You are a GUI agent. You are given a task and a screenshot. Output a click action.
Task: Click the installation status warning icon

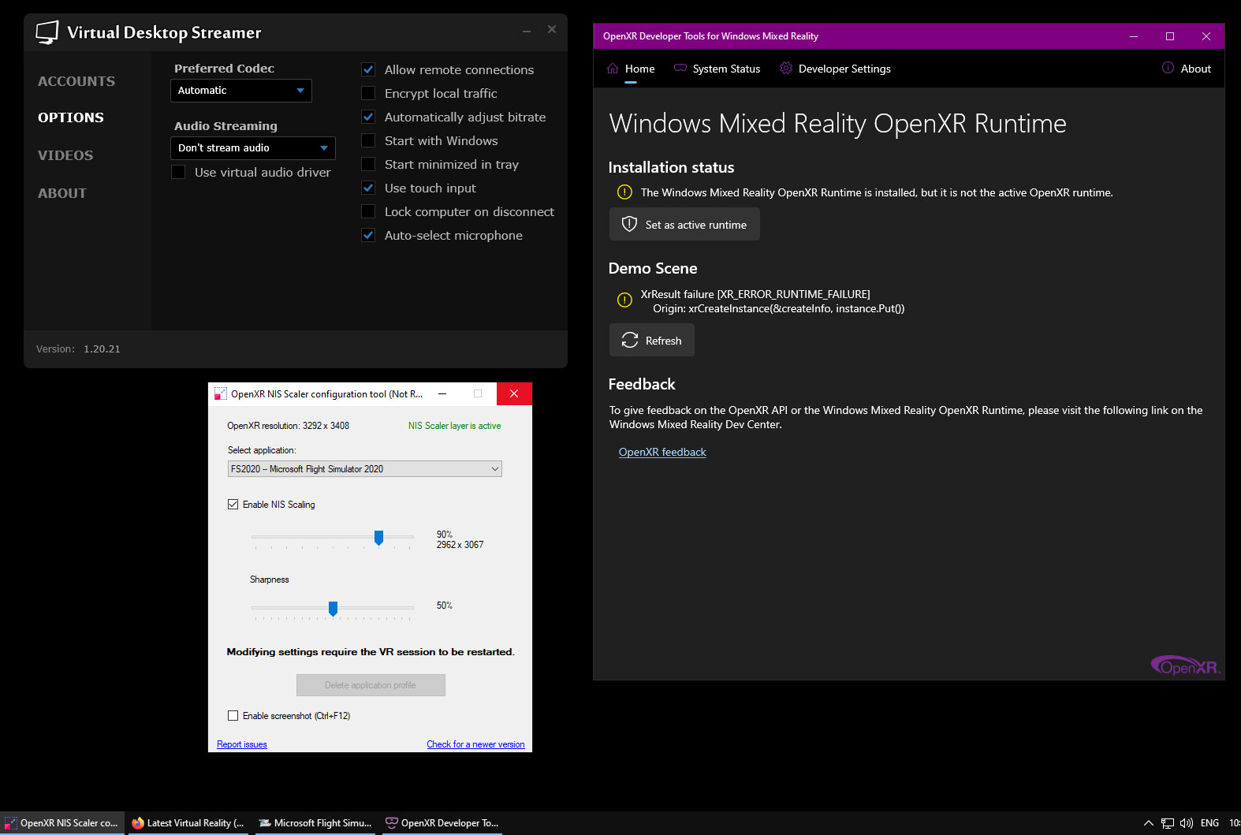[624, 192]
